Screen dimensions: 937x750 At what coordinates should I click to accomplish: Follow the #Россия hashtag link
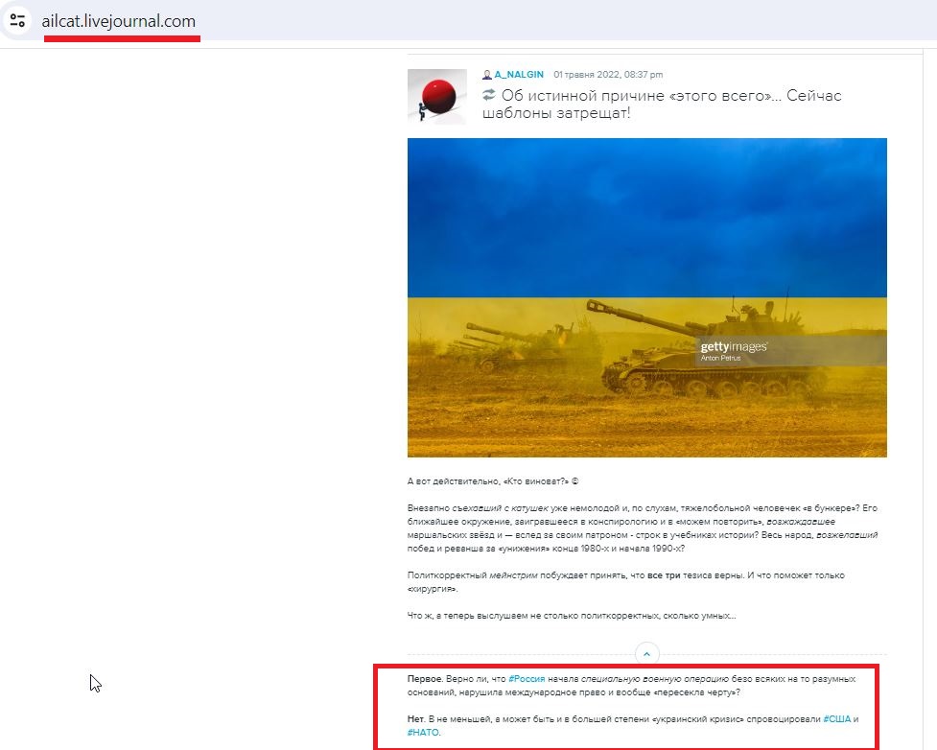point(527,679)
